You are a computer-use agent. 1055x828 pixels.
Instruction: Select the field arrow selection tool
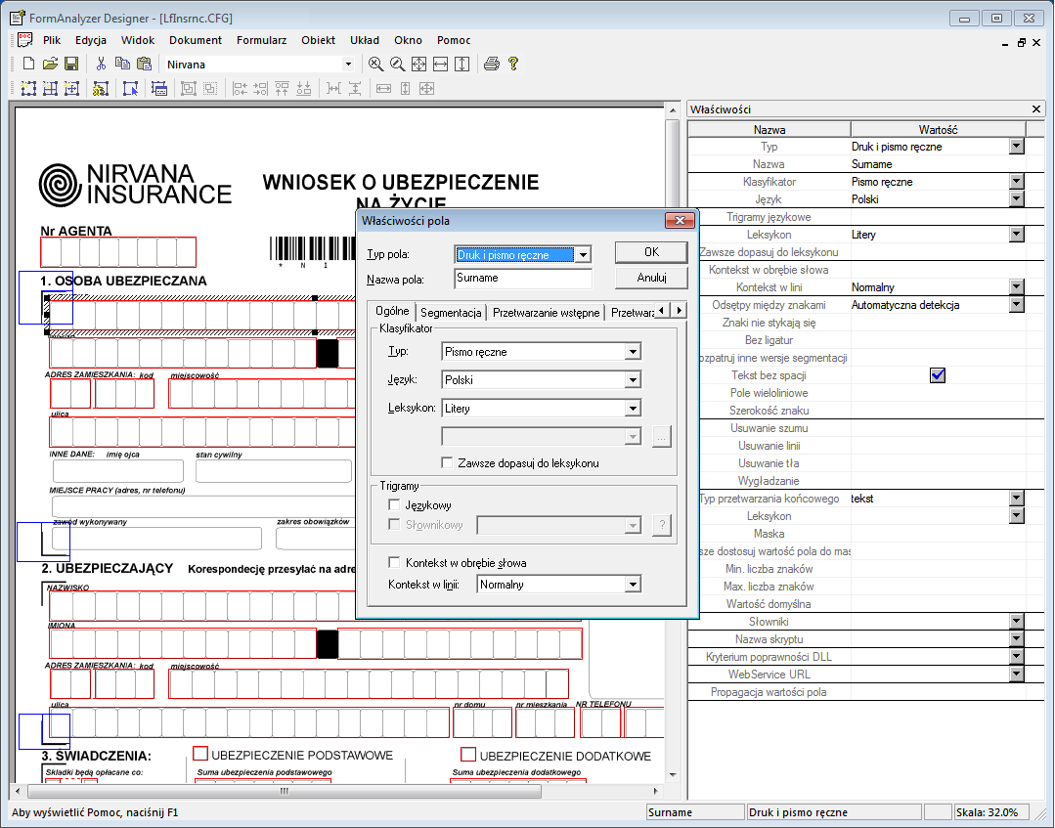point(129,88)
